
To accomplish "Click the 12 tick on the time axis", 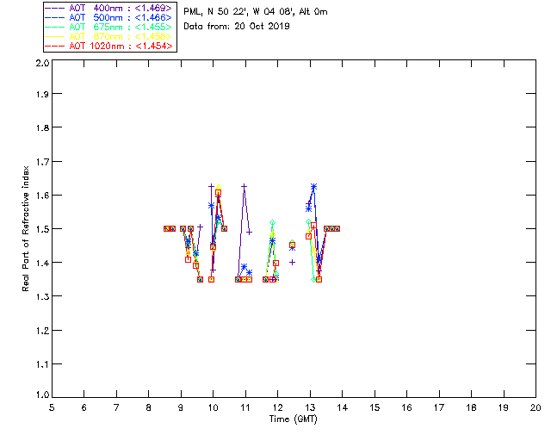I will pyautogui.click(x=278, y=407).
